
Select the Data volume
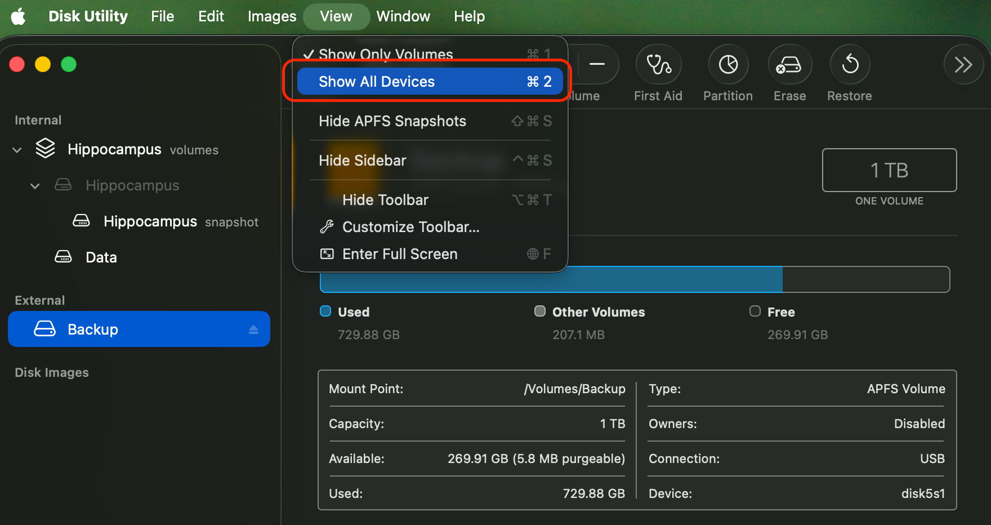click(139, 257)
